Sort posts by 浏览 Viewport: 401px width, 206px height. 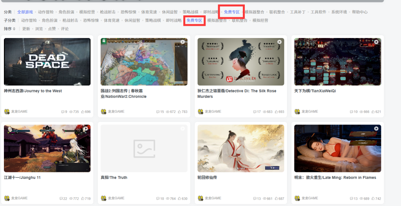[x=39, y=29]
